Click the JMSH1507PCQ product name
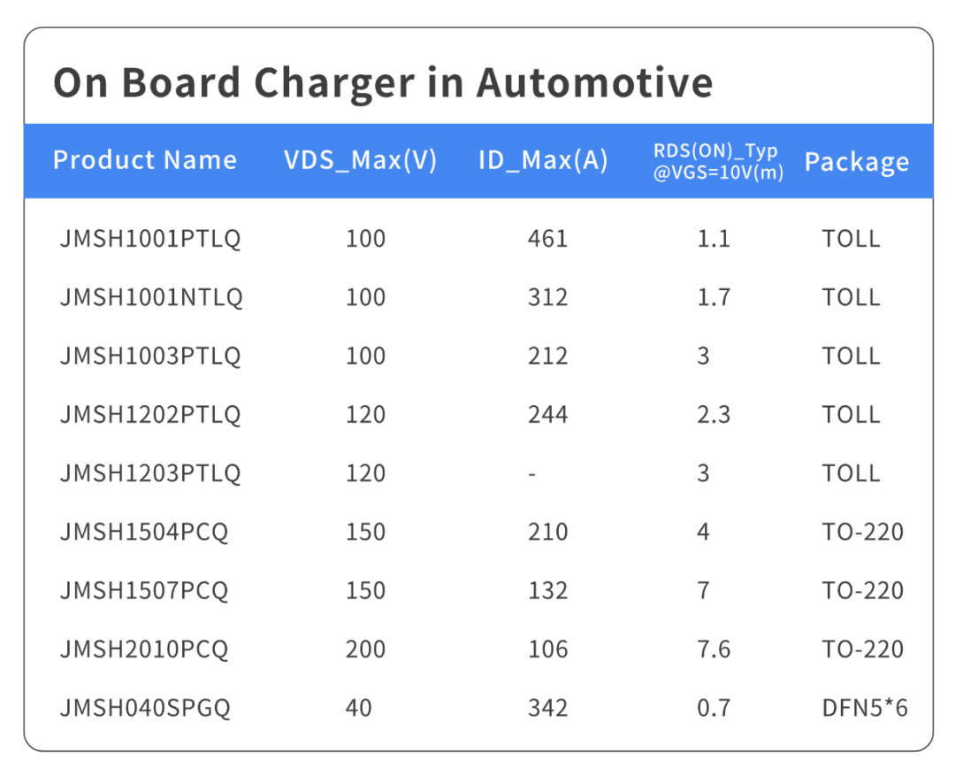The width and height of the screenshot is (955, 783). [x=144, y=590]
